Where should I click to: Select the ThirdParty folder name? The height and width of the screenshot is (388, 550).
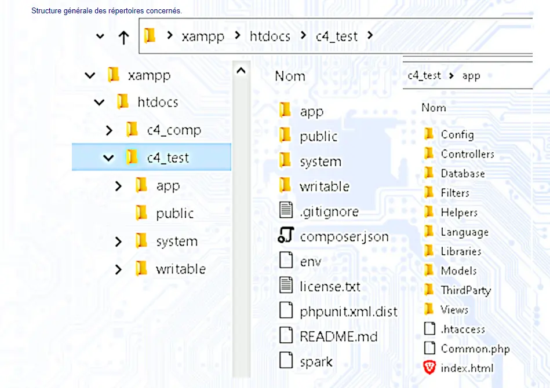pyautogui.click(x=466, y=290)
